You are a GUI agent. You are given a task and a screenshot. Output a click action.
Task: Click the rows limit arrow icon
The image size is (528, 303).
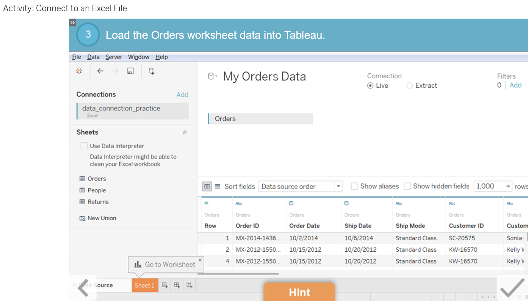pyautogui.click(x=508, y=186)
